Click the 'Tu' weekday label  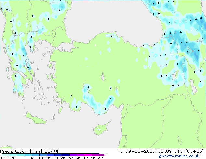coord(120,151)
